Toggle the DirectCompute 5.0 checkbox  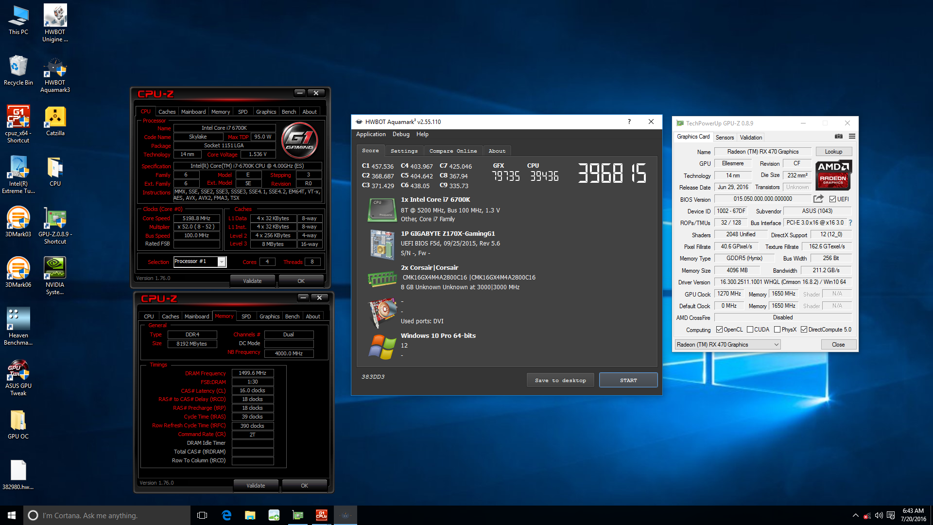[804, 330]
